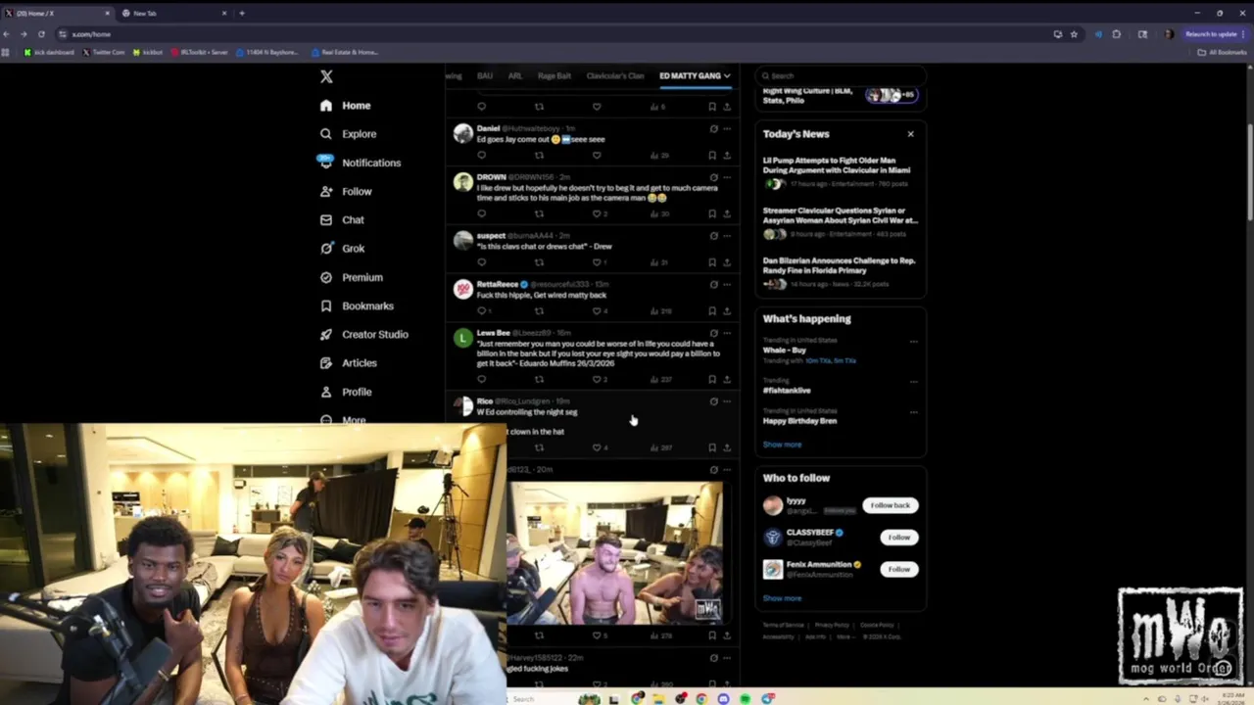
Task: Click the X logo in the sidebar
Action: [x=326, y=76]
